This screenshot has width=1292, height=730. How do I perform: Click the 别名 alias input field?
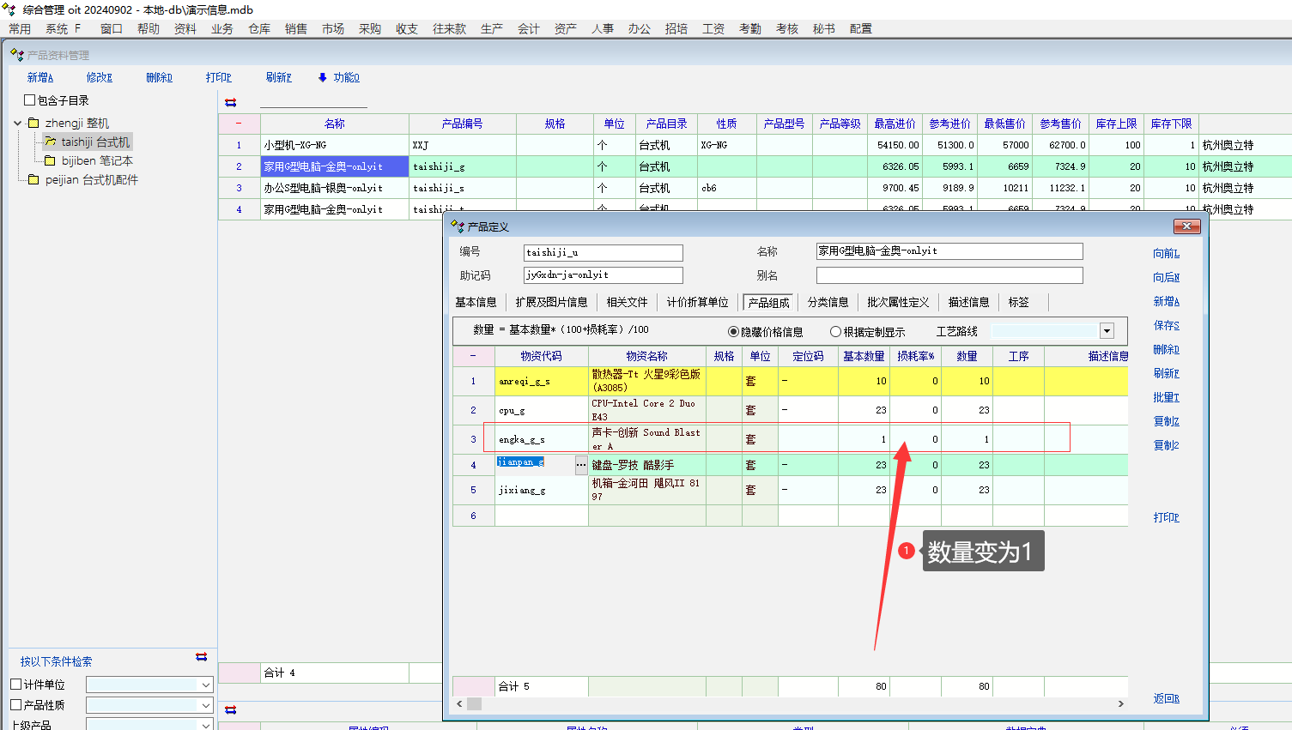949,275
